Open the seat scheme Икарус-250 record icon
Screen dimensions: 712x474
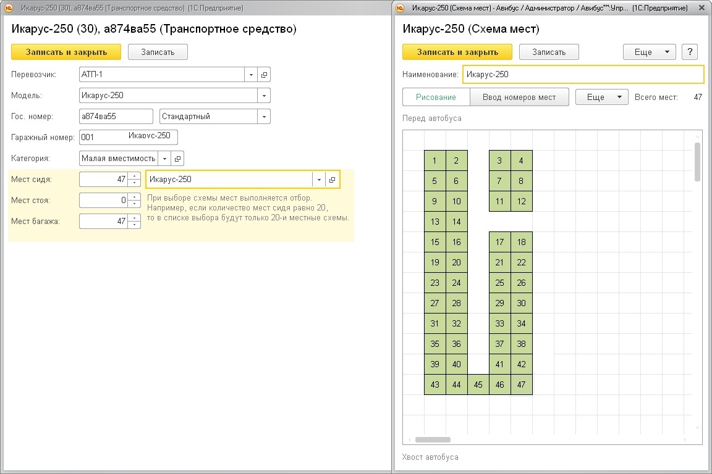pyautogui.click(x=332, y=180)
